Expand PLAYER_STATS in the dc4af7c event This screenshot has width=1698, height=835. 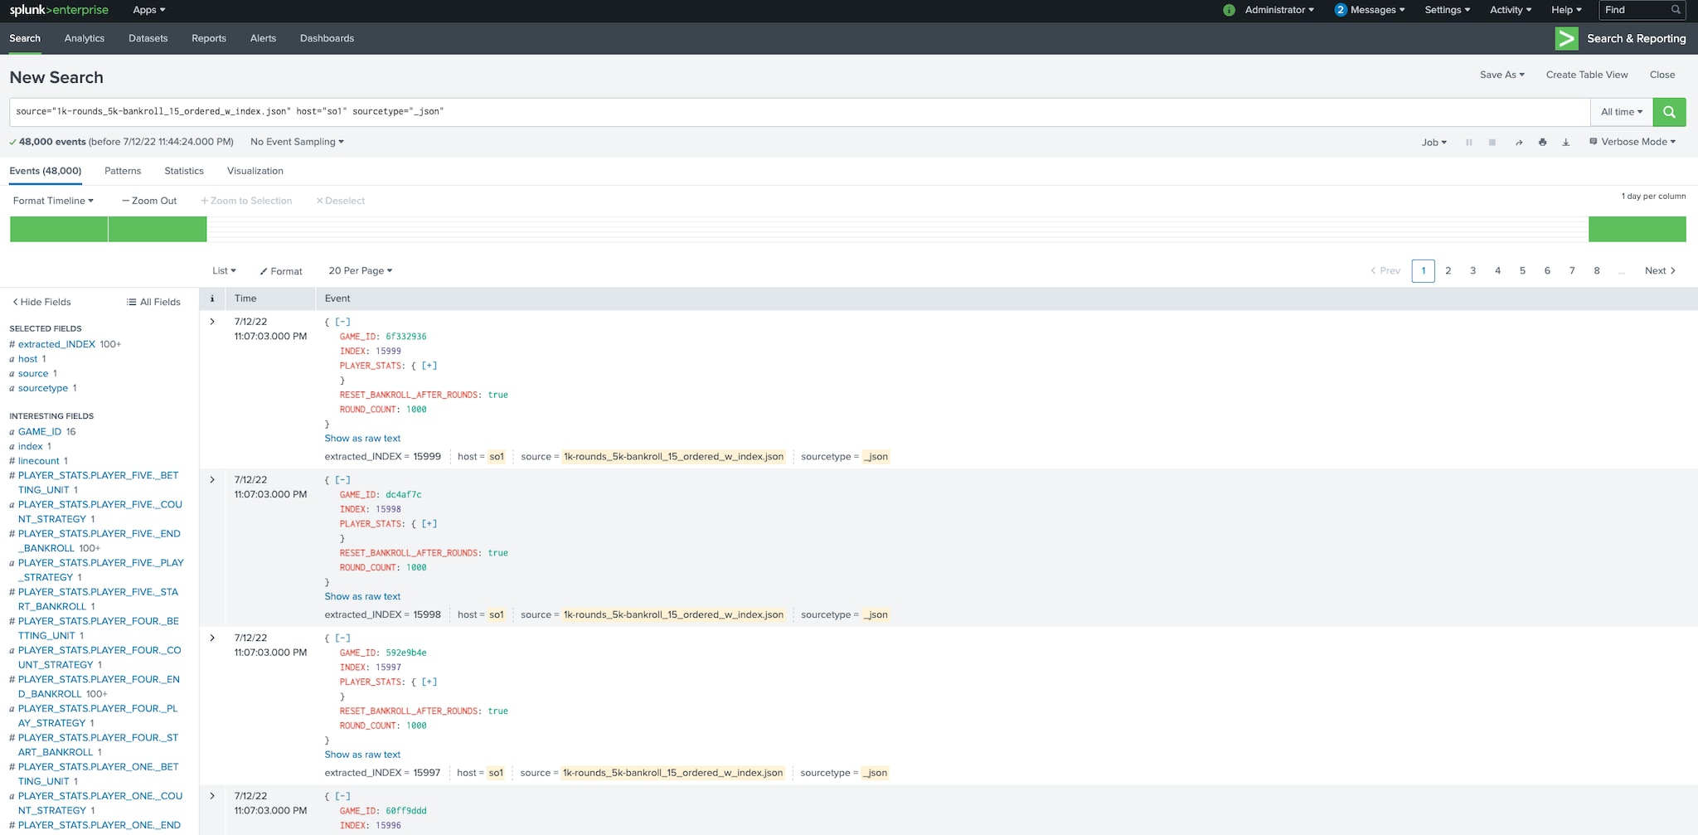pyautogui.click(x=429, y=524)
